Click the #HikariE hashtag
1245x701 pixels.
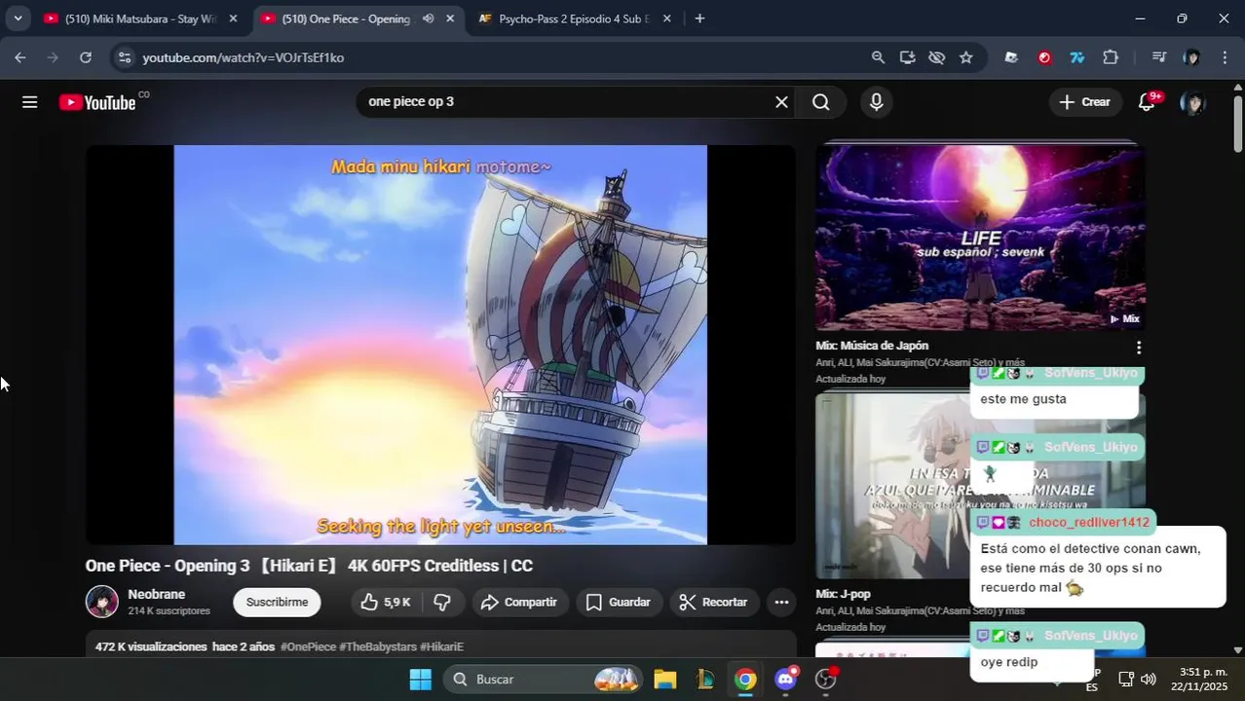441,646
